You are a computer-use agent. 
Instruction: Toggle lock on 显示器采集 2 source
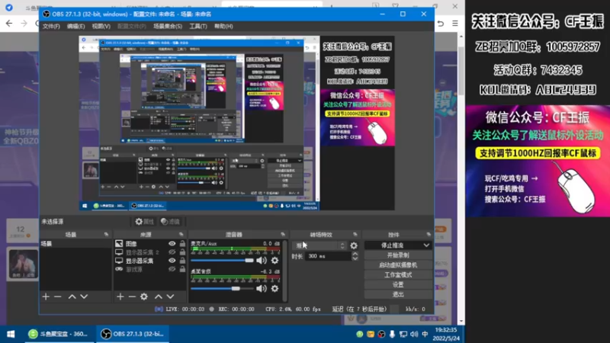(182, 252)
